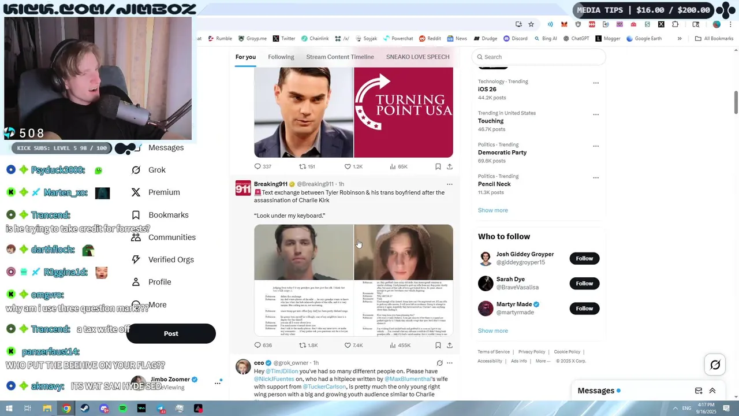This screenshot has width=739, height=416.
Task: Share the Turning Point USA image post
Action: [450, 166]
